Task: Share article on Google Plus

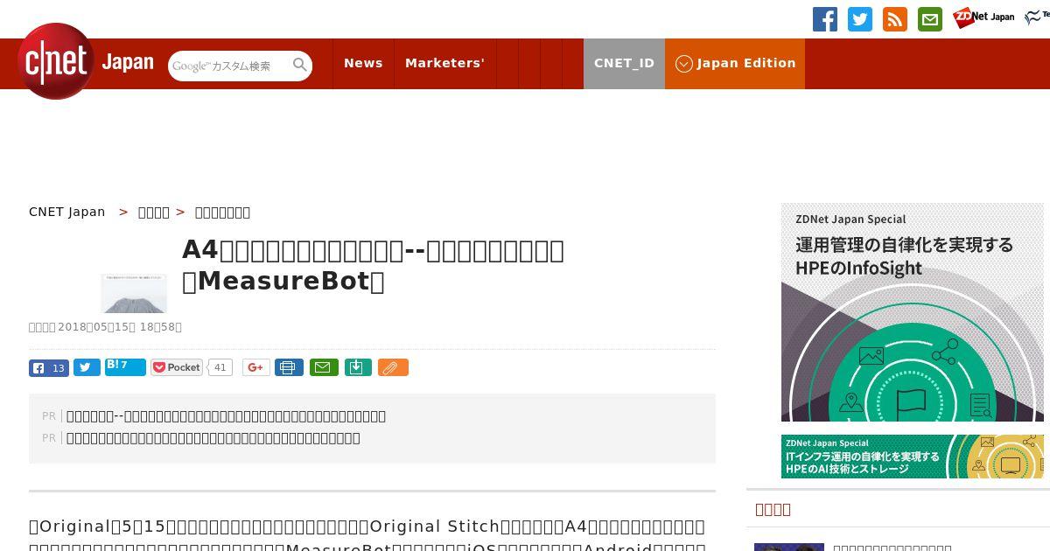Action: 256,367
